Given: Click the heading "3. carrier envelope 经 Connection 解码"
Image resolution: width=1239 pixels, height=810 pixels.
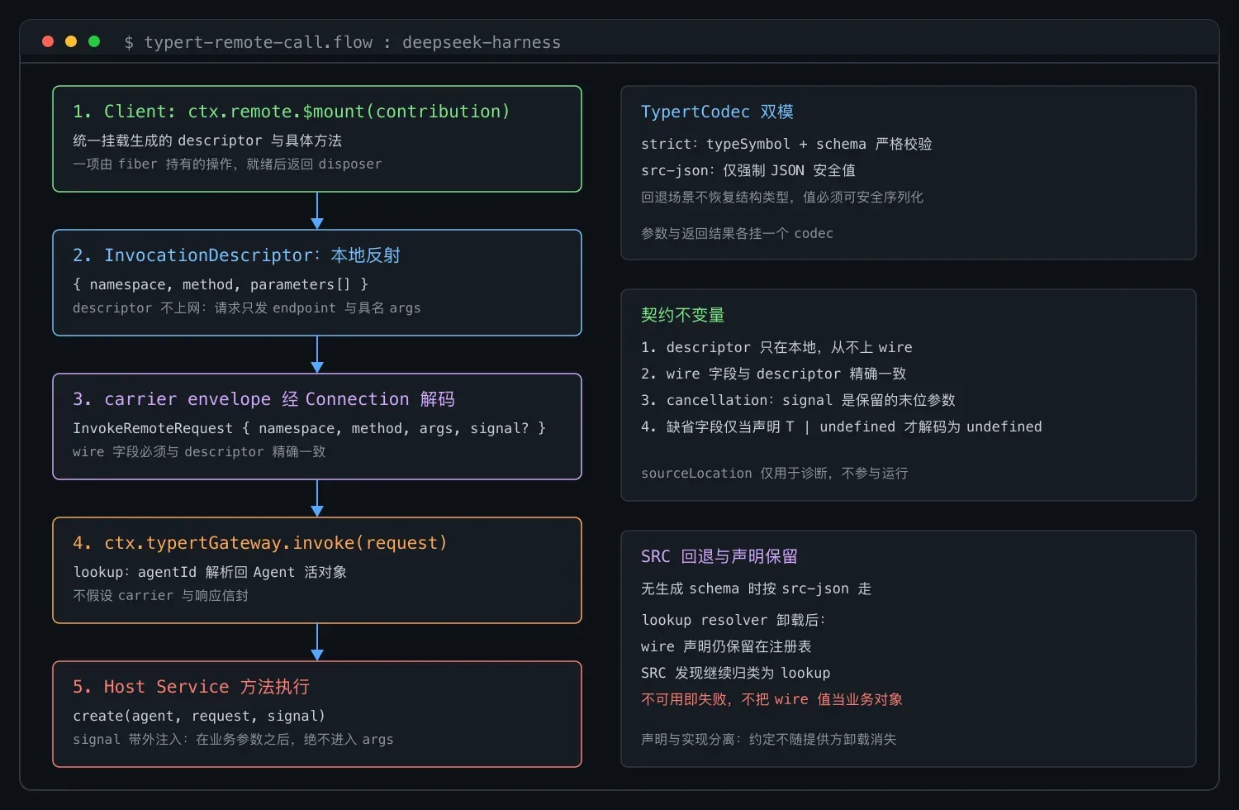Looking at the screenshot, I should [x=263, y=399].
